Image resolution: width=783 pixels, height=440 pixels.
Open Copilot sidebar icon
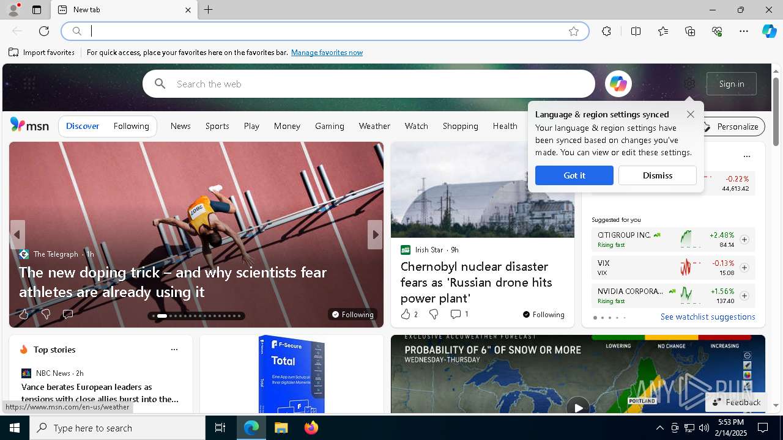[769, 31]
